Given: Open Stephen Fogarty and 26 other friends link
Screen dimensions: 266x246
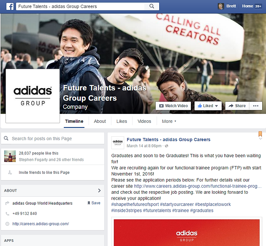Looking at the screenshot, I should 51,159.
